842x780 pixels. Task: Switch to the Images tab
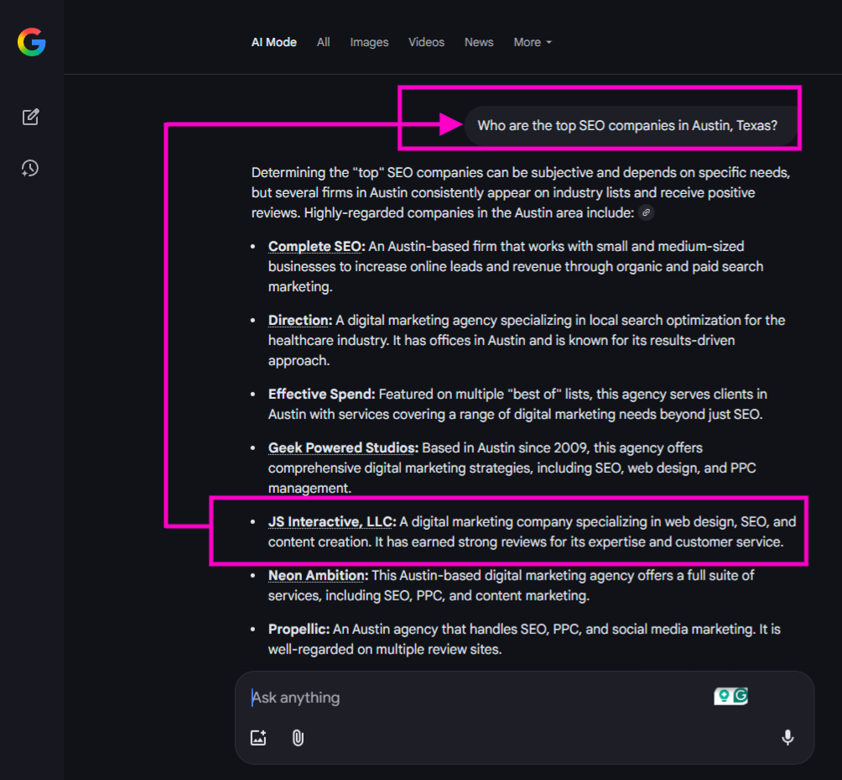pyautogui.click(x=369, y=42)
